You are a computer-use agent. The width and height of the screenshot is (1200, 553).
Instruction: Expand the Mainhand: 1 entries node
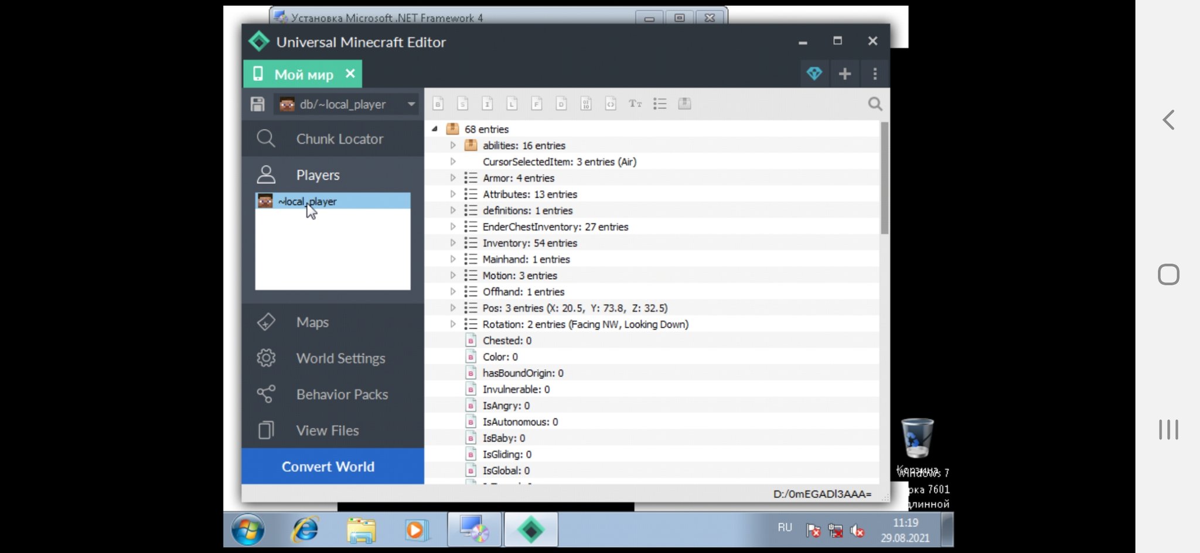pos(453,259)
